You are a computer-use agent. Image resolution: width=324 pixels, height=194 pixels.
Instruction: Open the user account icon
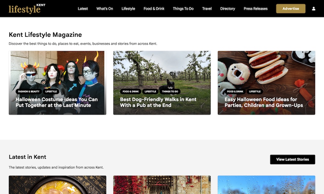pyautogui.click(x=313, y=9)
